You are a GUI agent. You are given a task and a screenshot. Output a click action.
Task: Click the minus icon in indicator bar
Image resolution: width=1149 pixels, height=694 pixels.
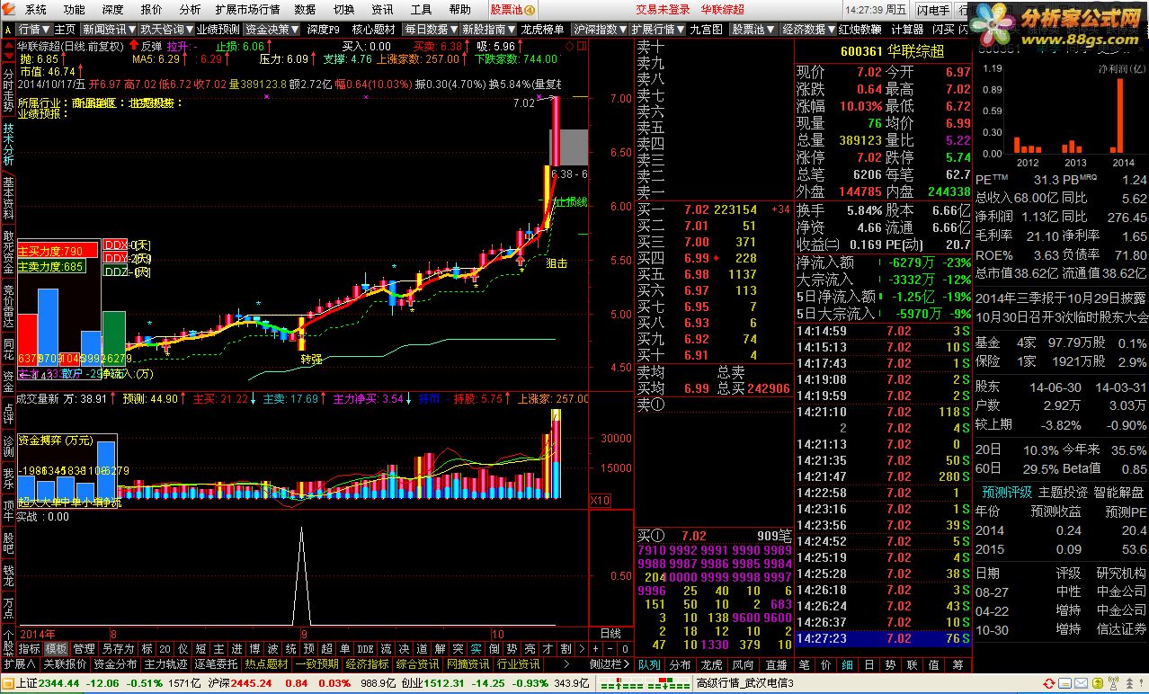point(610,648)
